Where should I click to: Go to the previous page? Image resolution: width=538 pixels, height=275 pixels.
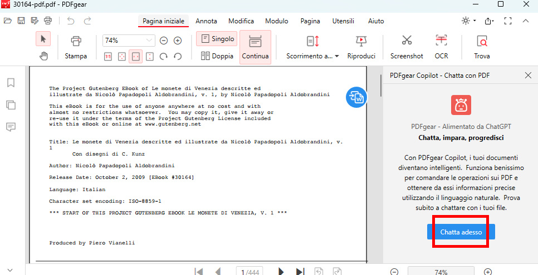218,272
